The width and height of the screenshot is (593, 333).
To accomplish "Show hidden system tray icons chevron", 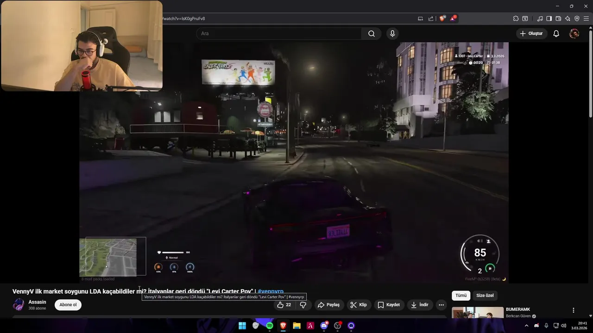I will pyautogui.click(x=526, y=326).
